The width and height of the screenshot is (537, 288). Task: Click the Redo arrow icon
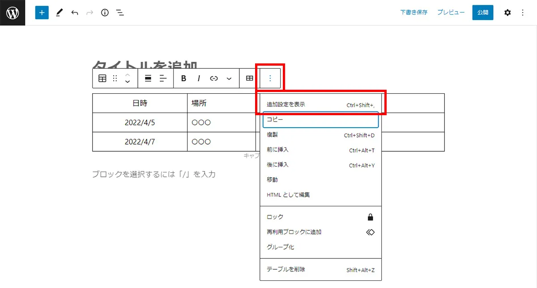[89, 13]
